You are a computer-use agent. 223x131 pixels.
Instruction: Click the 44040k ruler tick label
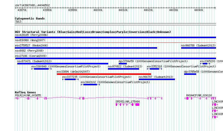199,10
